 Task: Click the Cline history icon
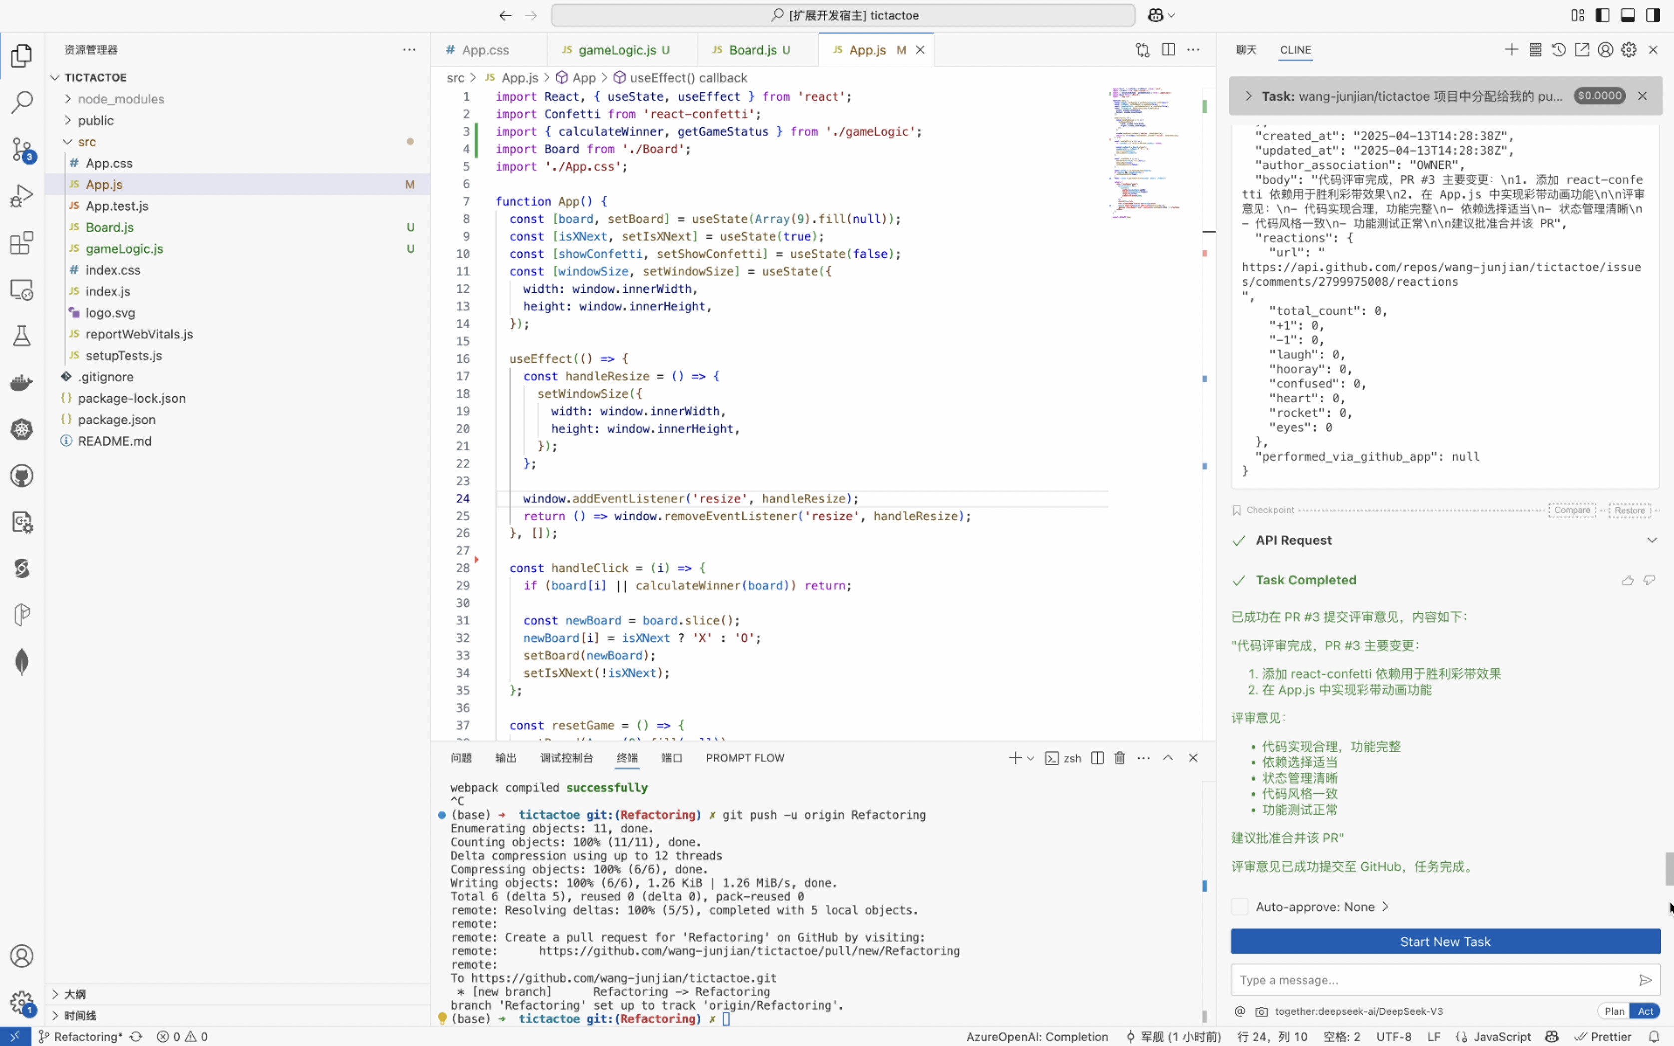tap(1559, 50)
